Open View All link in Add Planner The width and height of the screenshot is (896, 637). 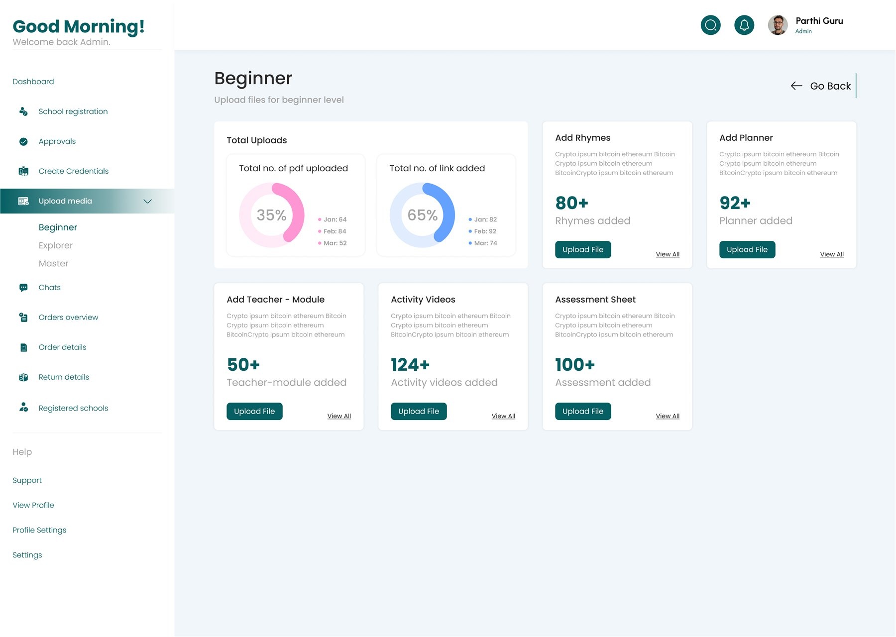click(832, 254)
